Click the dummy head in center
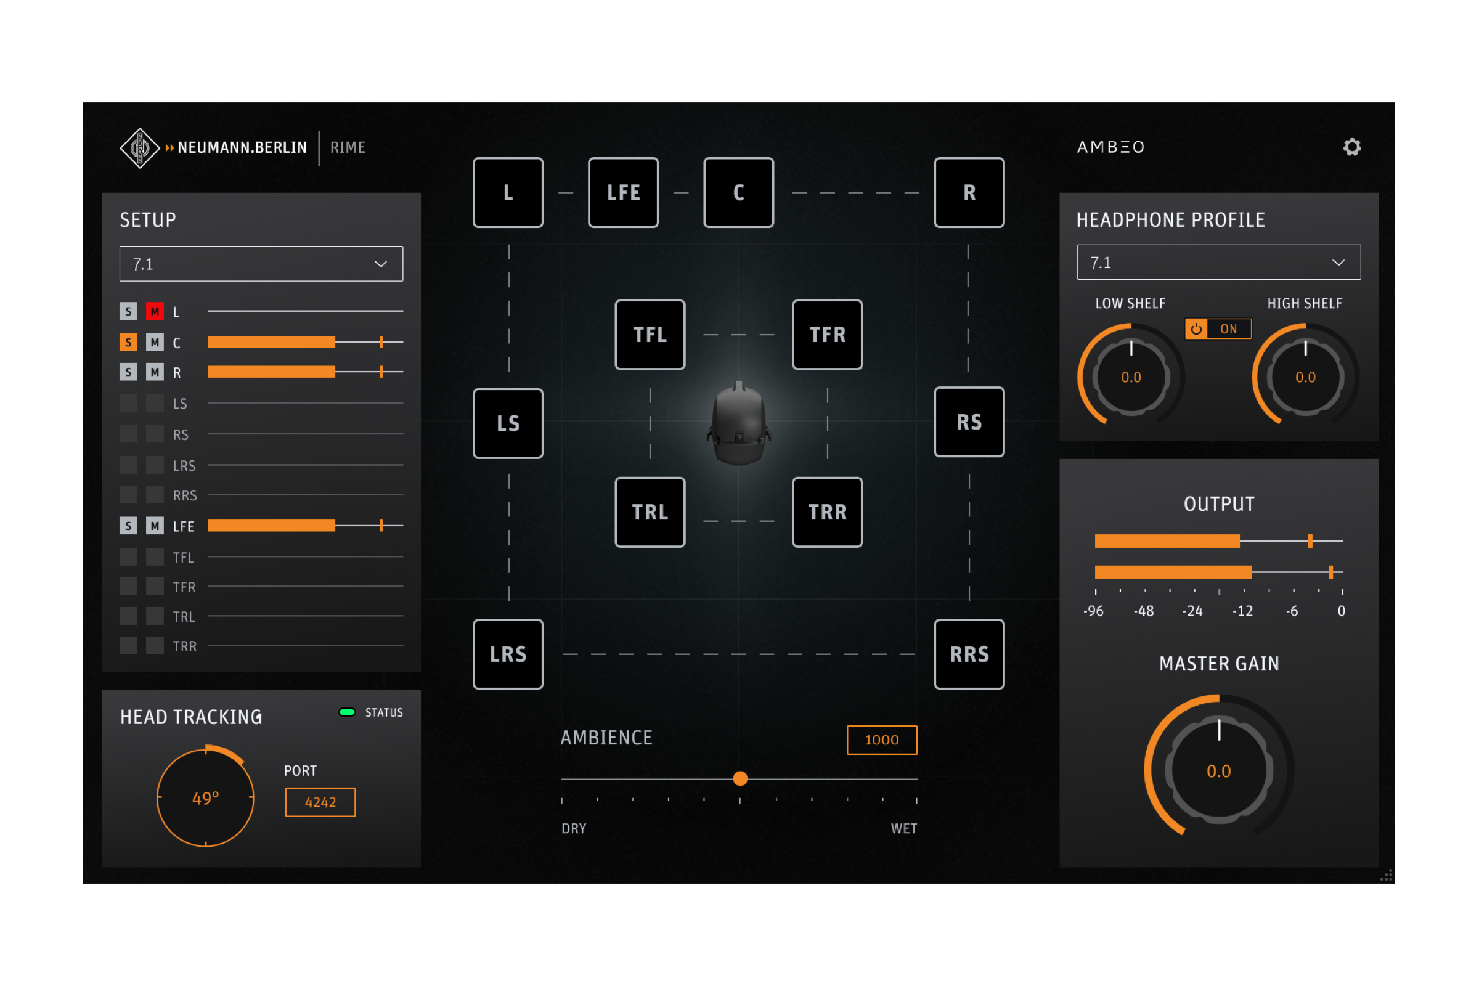The image size is (1479, 986). (739, 423)
